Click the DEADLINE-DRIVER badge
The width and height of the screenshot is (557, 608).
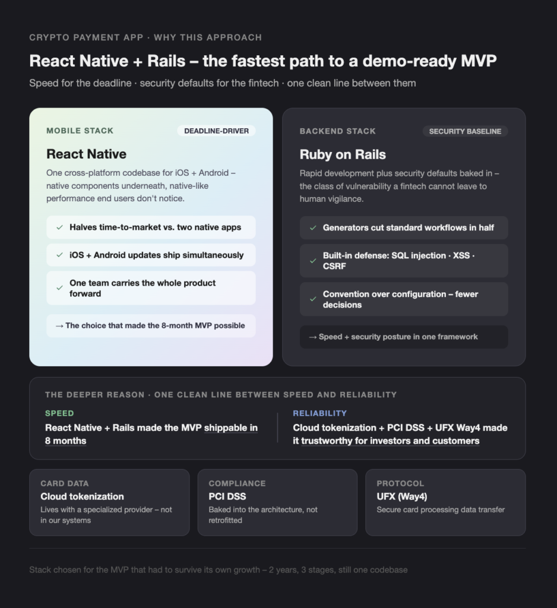[216, 131]
